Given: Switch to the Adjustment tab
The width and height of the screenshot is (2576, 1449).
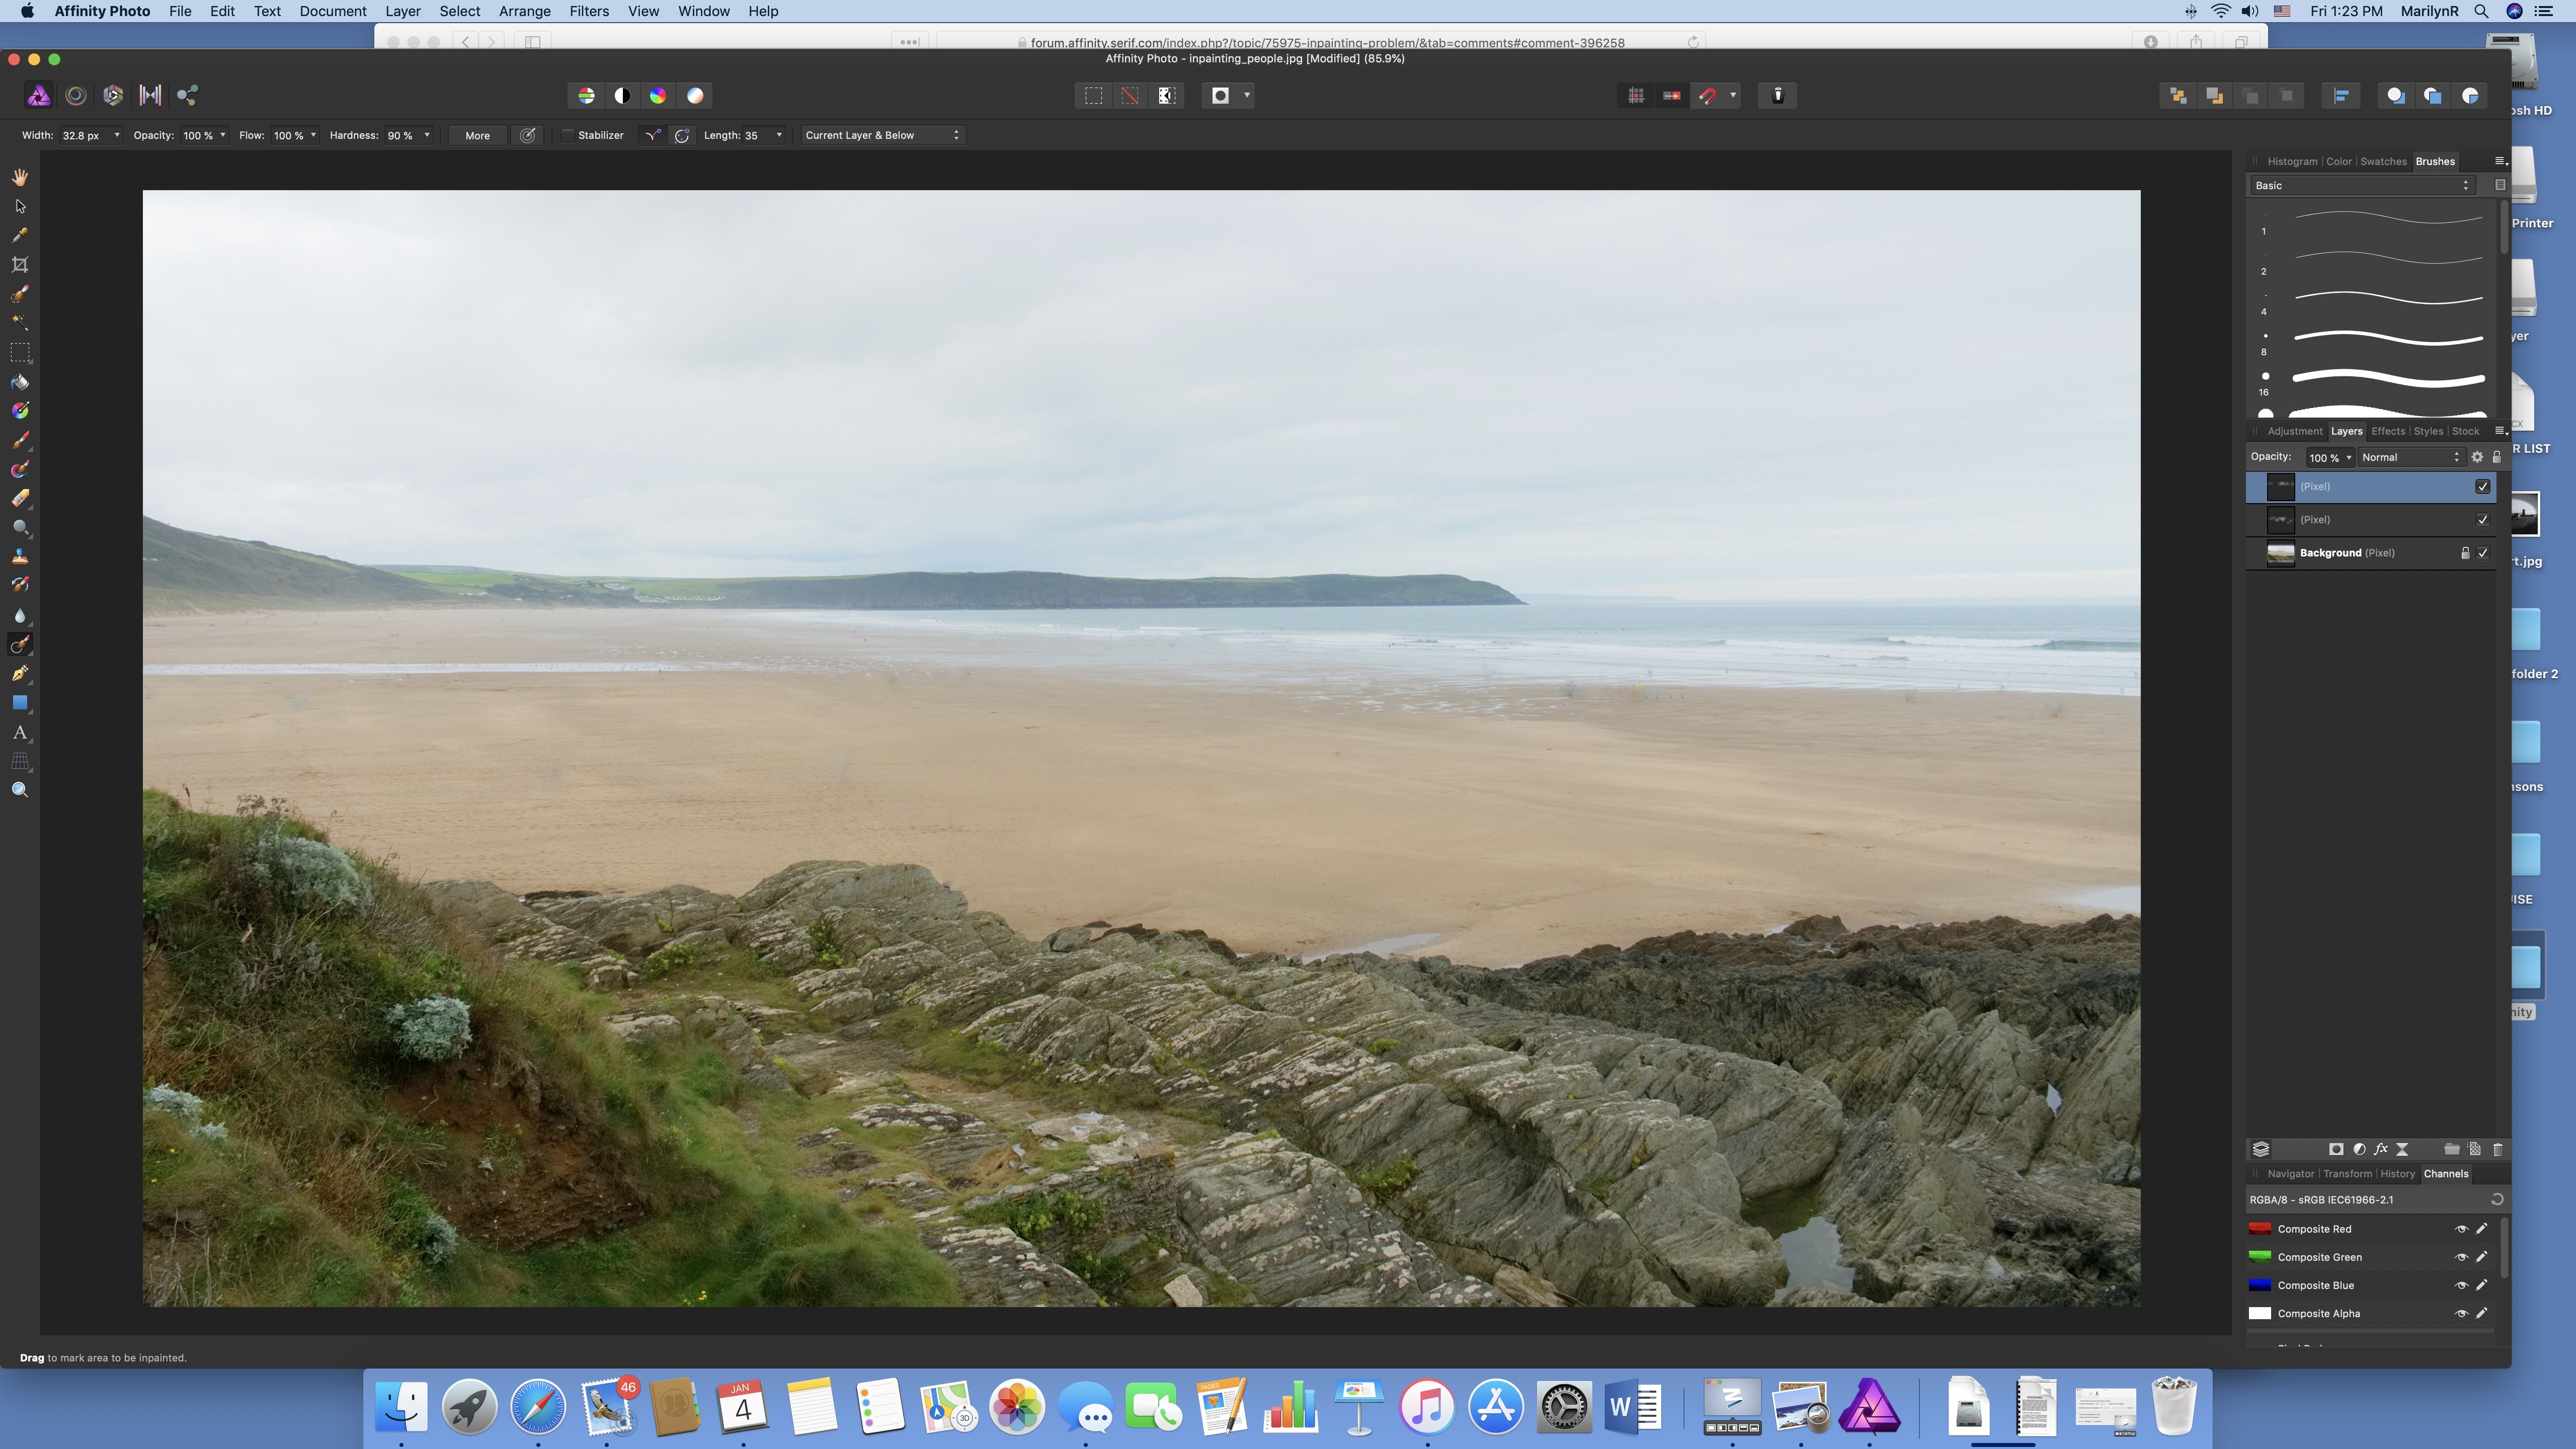Looking at the screenshot, I should tap(2294, 431).
